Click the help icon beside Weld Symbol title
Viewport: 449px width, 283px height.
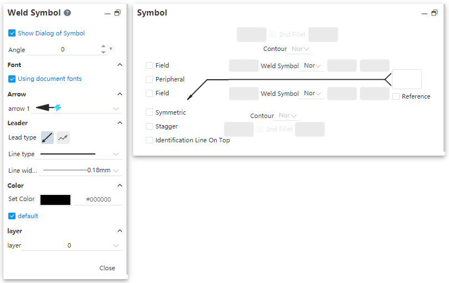tap(67, 13)
